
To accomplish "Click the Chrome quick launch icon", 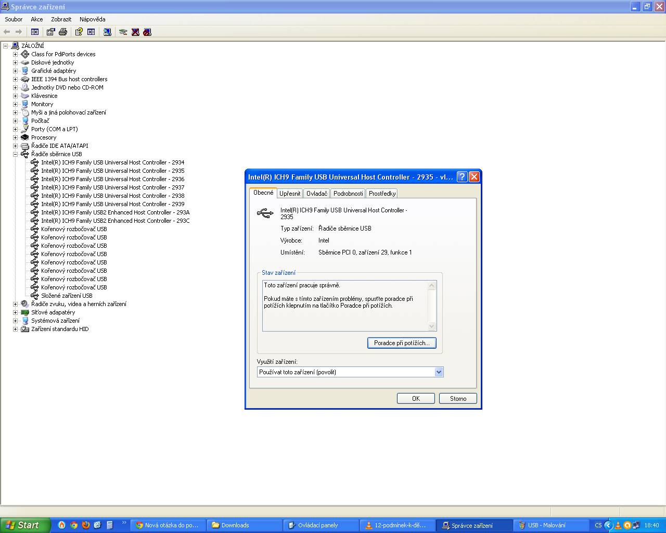I will 74,525.
